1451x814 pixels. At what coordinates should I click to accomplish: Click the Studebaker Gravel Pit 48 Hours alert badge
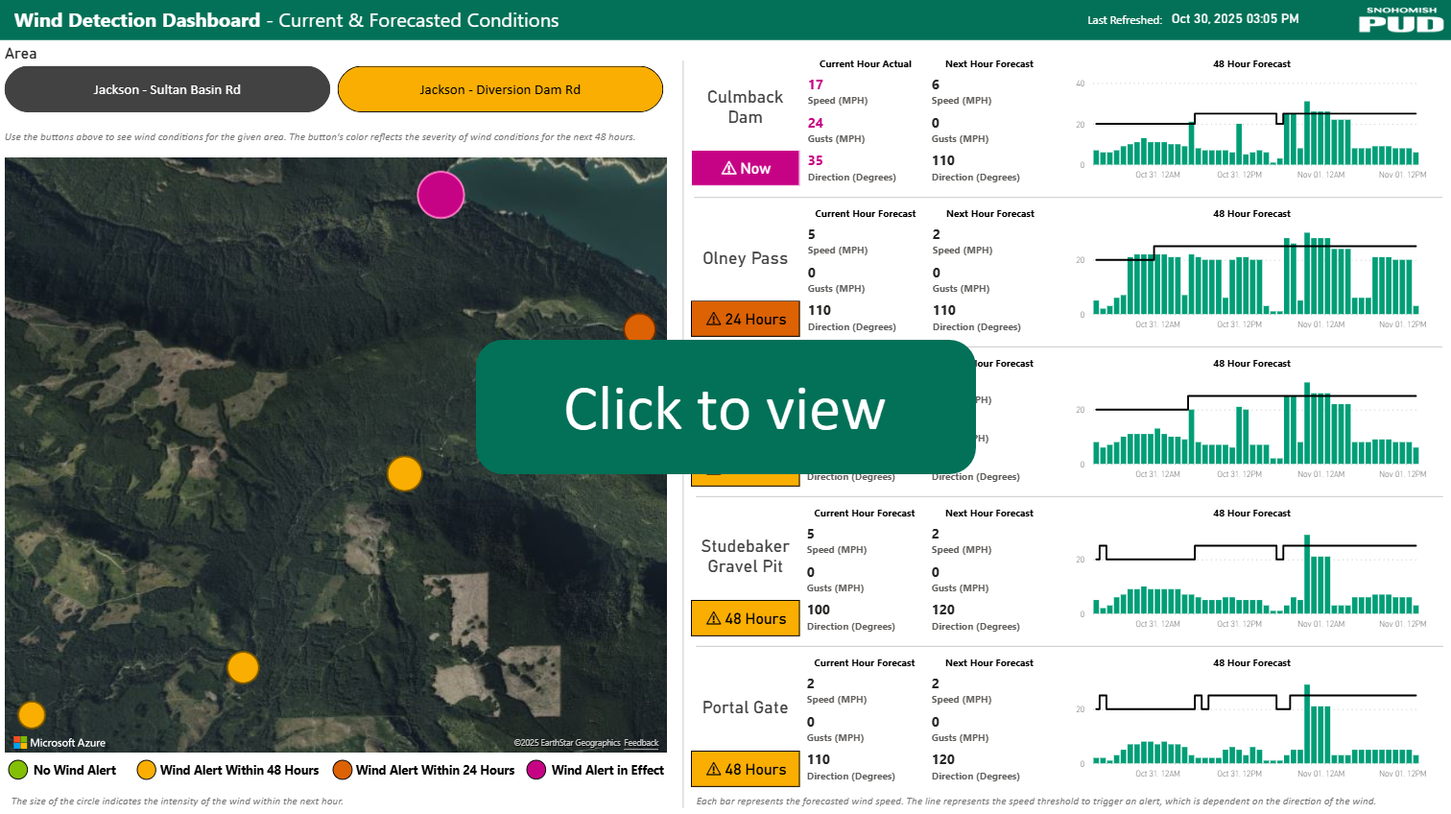745,618
